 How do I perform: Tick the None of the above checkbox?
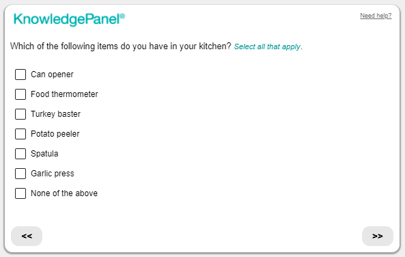point(20,193)
